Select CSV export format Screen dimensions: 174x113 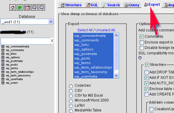tap(71, 91)
